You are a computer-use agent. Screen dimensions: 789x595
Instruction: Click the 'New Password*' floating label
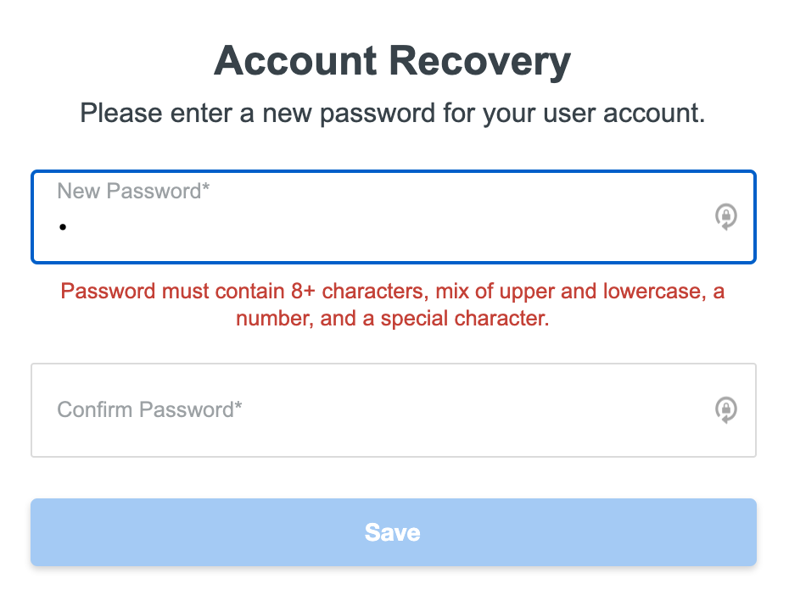(x=133, y=191)
